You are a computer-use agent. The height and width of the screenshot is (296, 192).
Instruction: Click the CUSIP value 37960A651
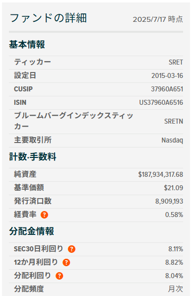(167, 89)
